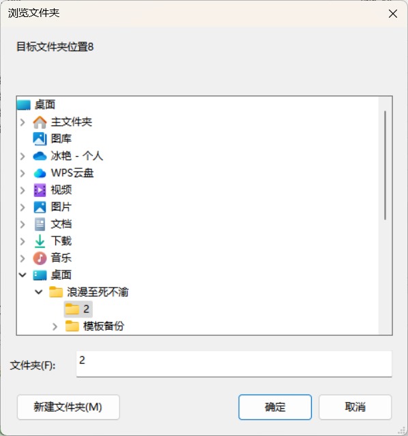Expand the 模板备份 folder chevron
The width and height of the screenshot is (408, 436).
[x=55, y=326]
